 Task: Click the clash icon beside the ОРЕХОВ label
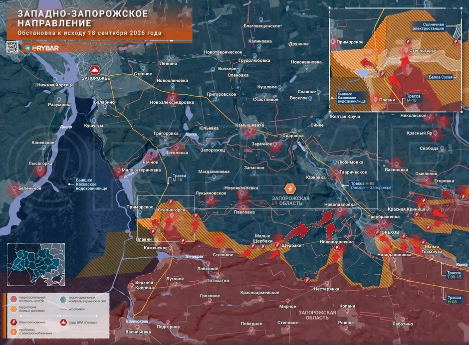[377, 232]
